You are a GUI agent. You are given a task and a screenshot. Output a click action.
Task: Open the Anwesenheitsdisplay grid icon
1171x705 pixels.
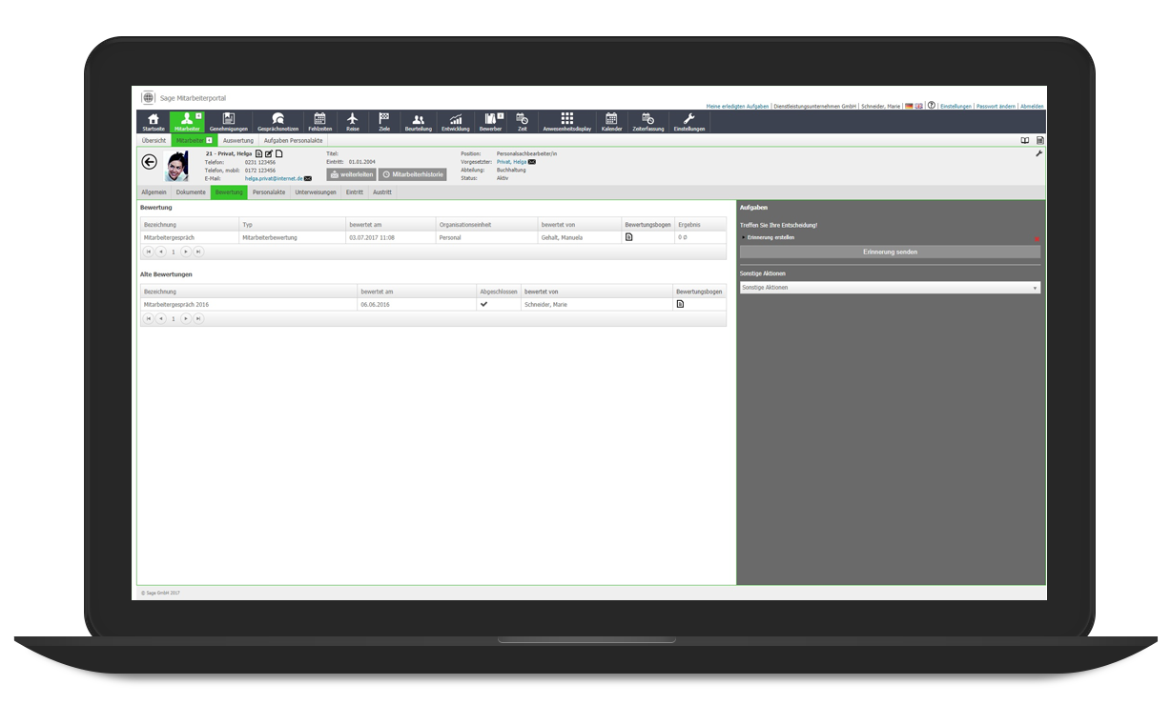click(x=565, y=118)
